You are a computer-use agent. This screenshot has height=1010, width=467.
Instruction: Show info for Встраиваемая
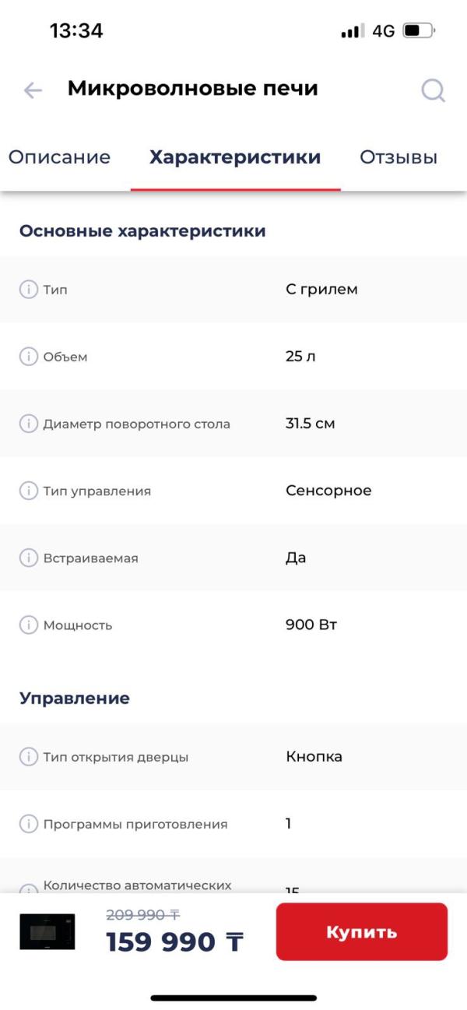pos(28,558)
